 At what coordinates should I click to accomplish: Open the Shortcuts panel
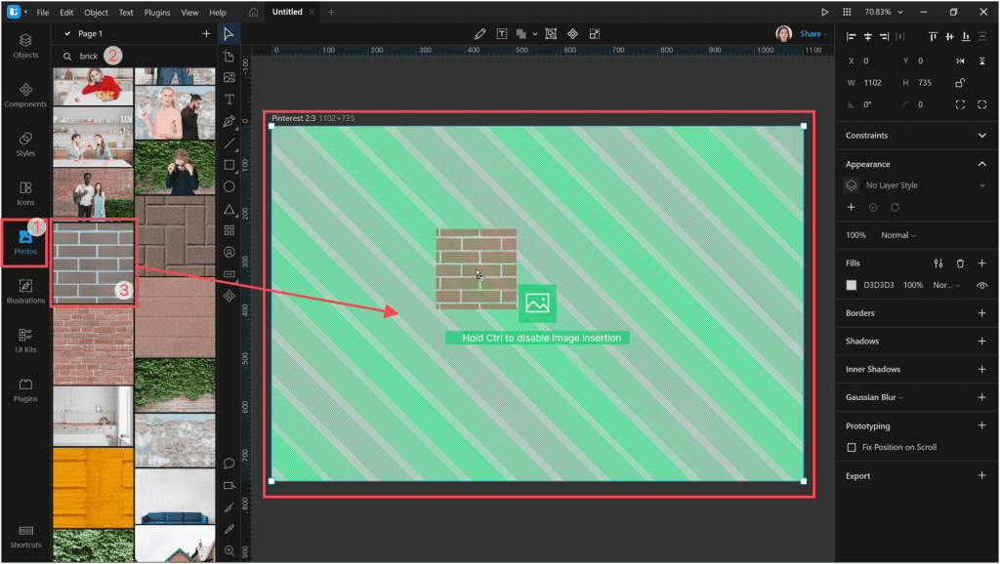point(25,536)
